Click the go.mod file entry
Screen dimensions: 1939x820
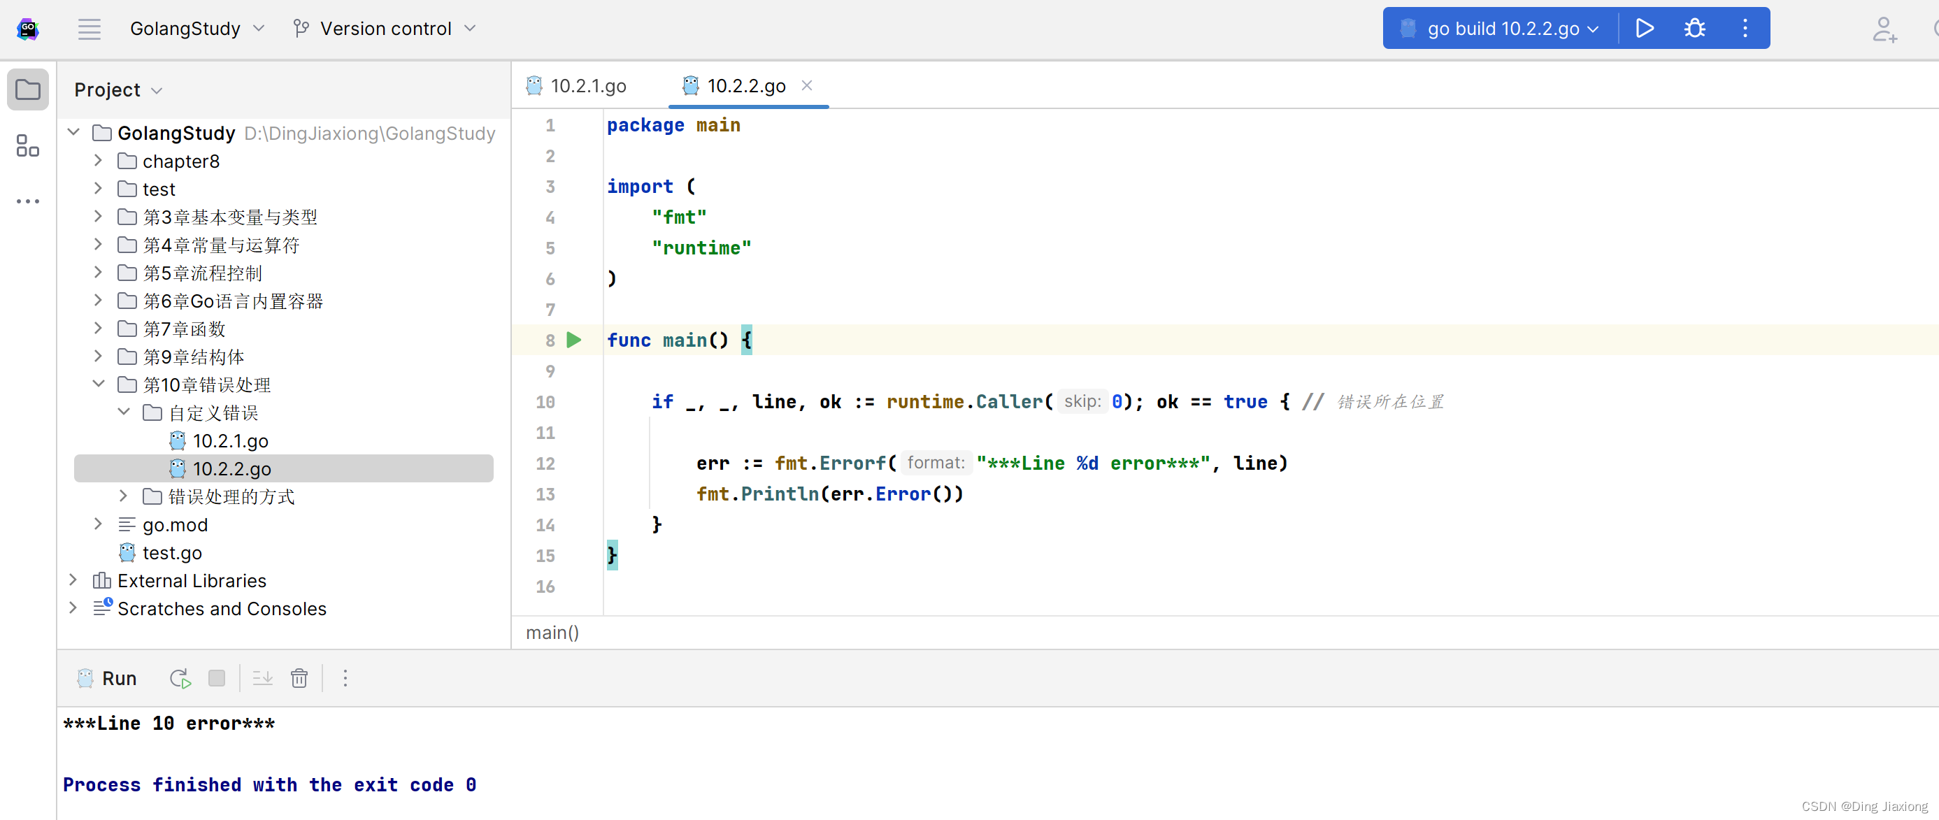pyautogui.click(x=173, y=524)
